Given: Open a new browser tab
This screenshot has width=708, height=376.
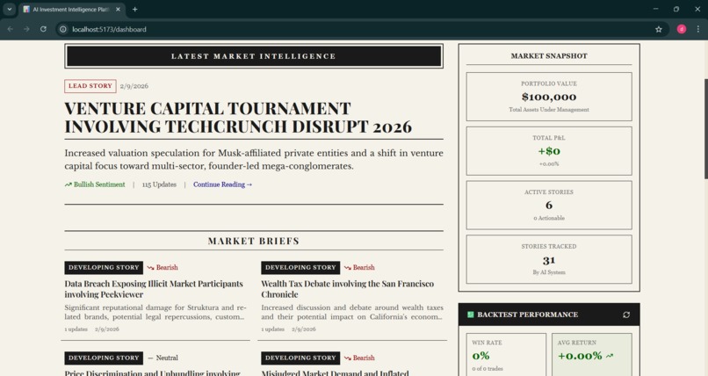Looking at the screenshot, I should (x=135, y=9).
